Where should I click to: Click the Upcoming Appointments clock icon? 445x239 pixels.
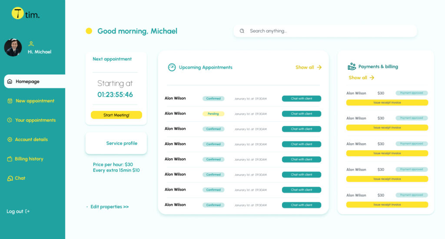click(x=172, y=67)
